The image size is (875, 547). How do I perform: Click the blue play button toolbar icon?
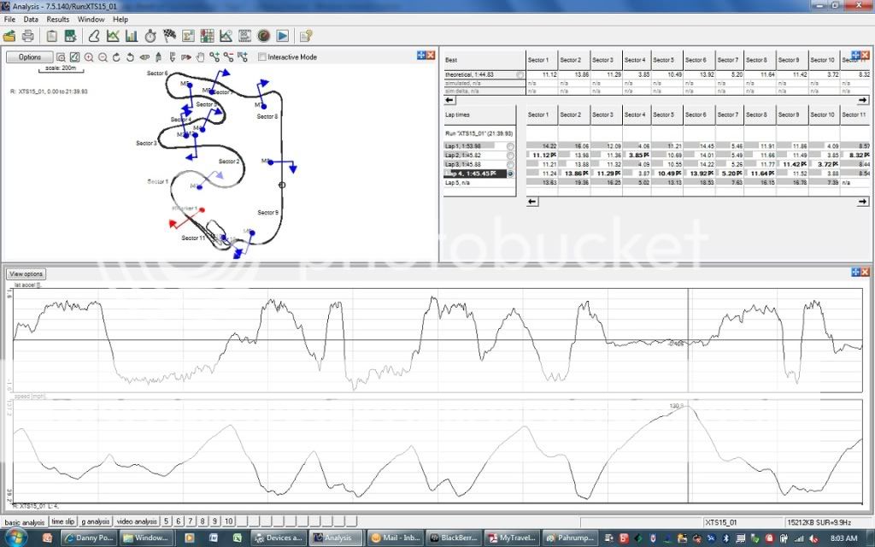(x=282, y=36)
